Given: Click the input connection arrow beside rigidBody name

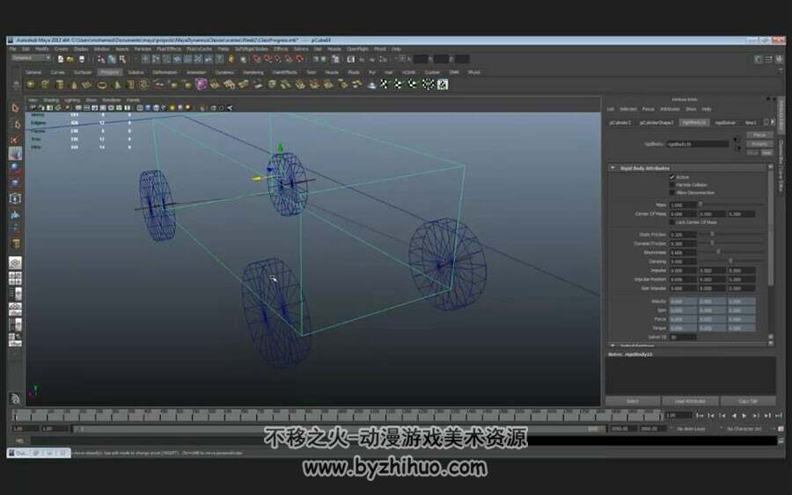Looking at the screenshot, I should [736, 140].
